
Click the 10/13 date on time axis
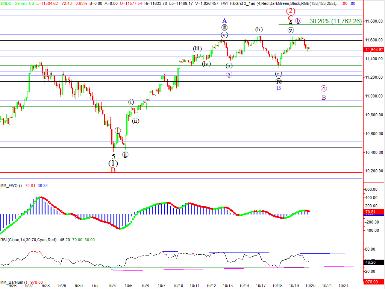coord(227,286)
